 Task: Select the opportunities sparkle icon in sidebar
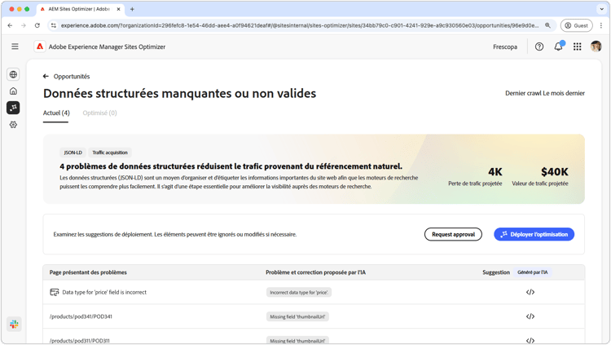click(x=13, y=108)
